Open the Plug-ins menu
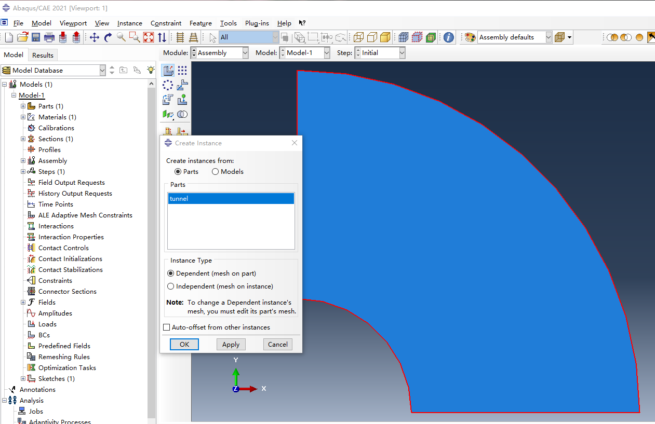Image resolution: width=655 pixels, height=424 pixels. (x=257, y=23)
